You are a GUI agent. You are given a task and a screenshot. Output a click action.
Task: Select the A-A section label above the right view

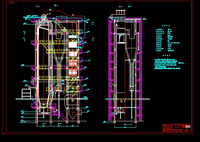tap(120, 6)
